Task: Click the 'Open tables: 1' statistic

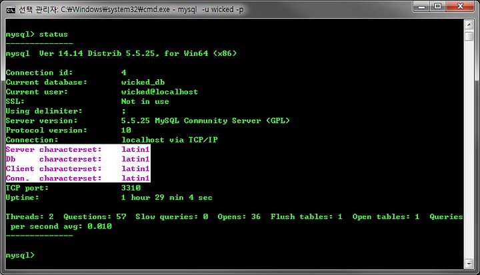Action: pos(386,216)
